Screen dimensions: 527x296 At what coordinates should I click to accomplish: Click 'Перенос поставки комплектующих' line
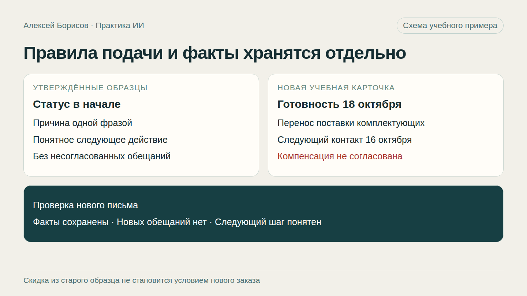(x=351, y=123)
